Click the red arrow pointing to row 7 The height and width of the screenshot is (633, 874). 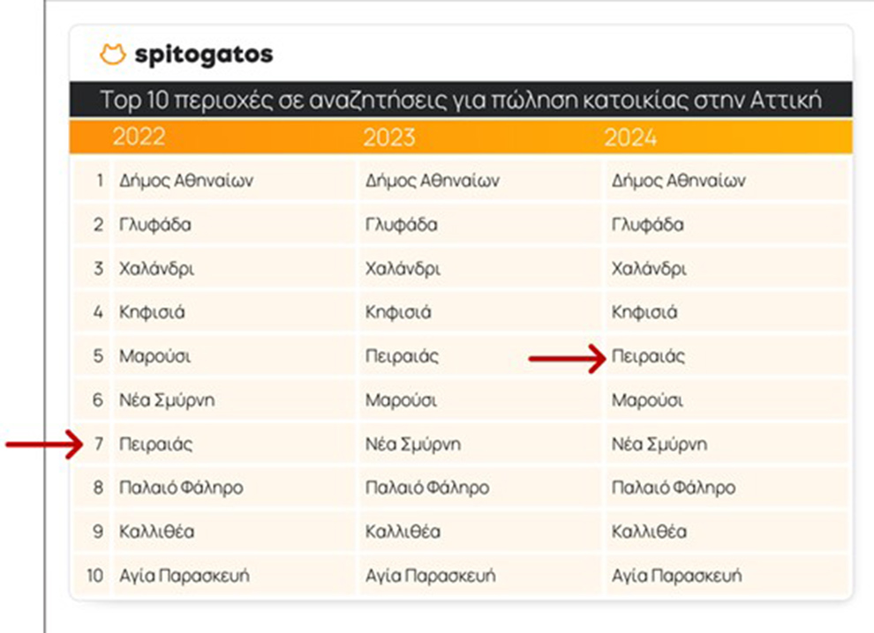(44, 445)
